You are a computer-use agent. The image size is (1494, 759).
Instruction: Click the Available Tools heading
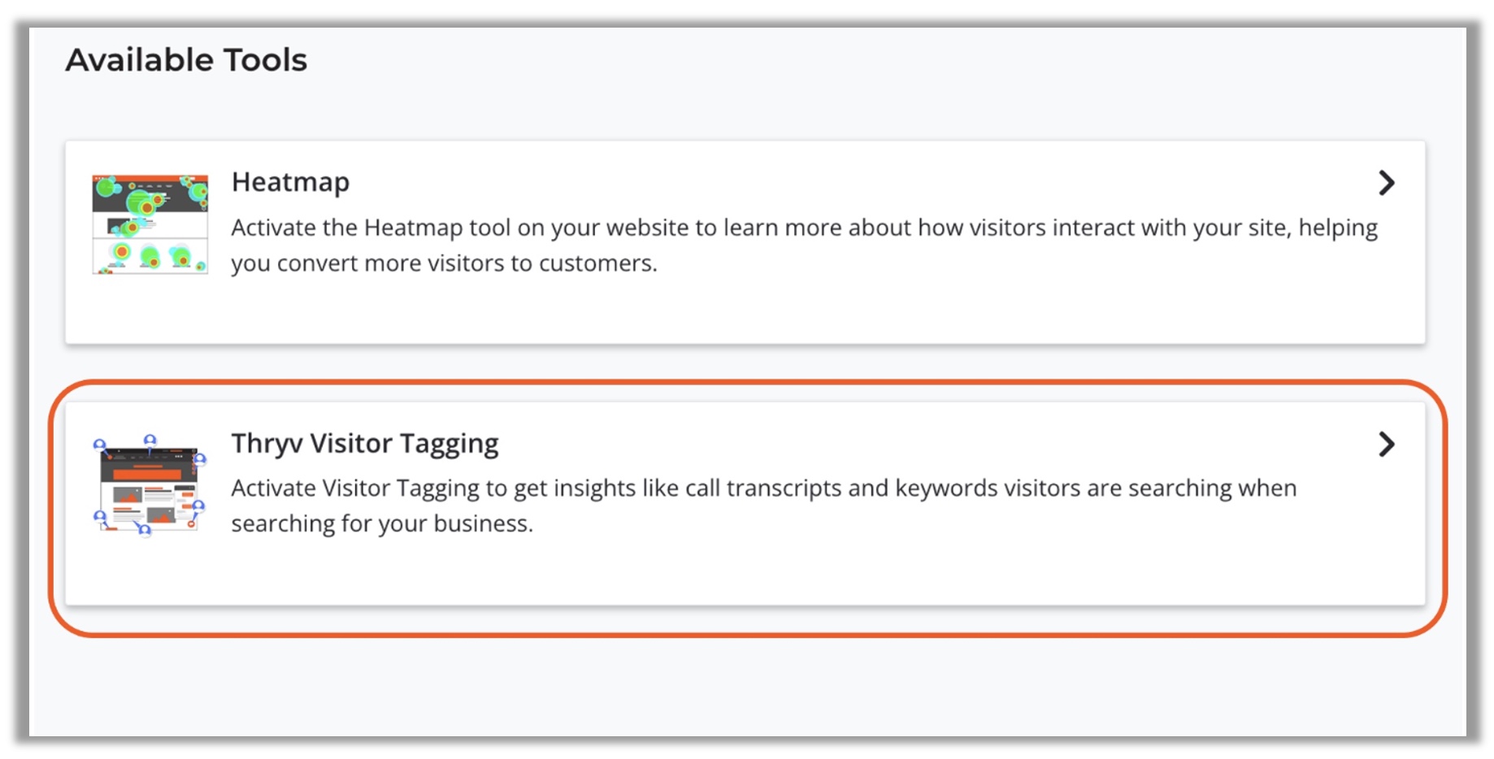186,60
